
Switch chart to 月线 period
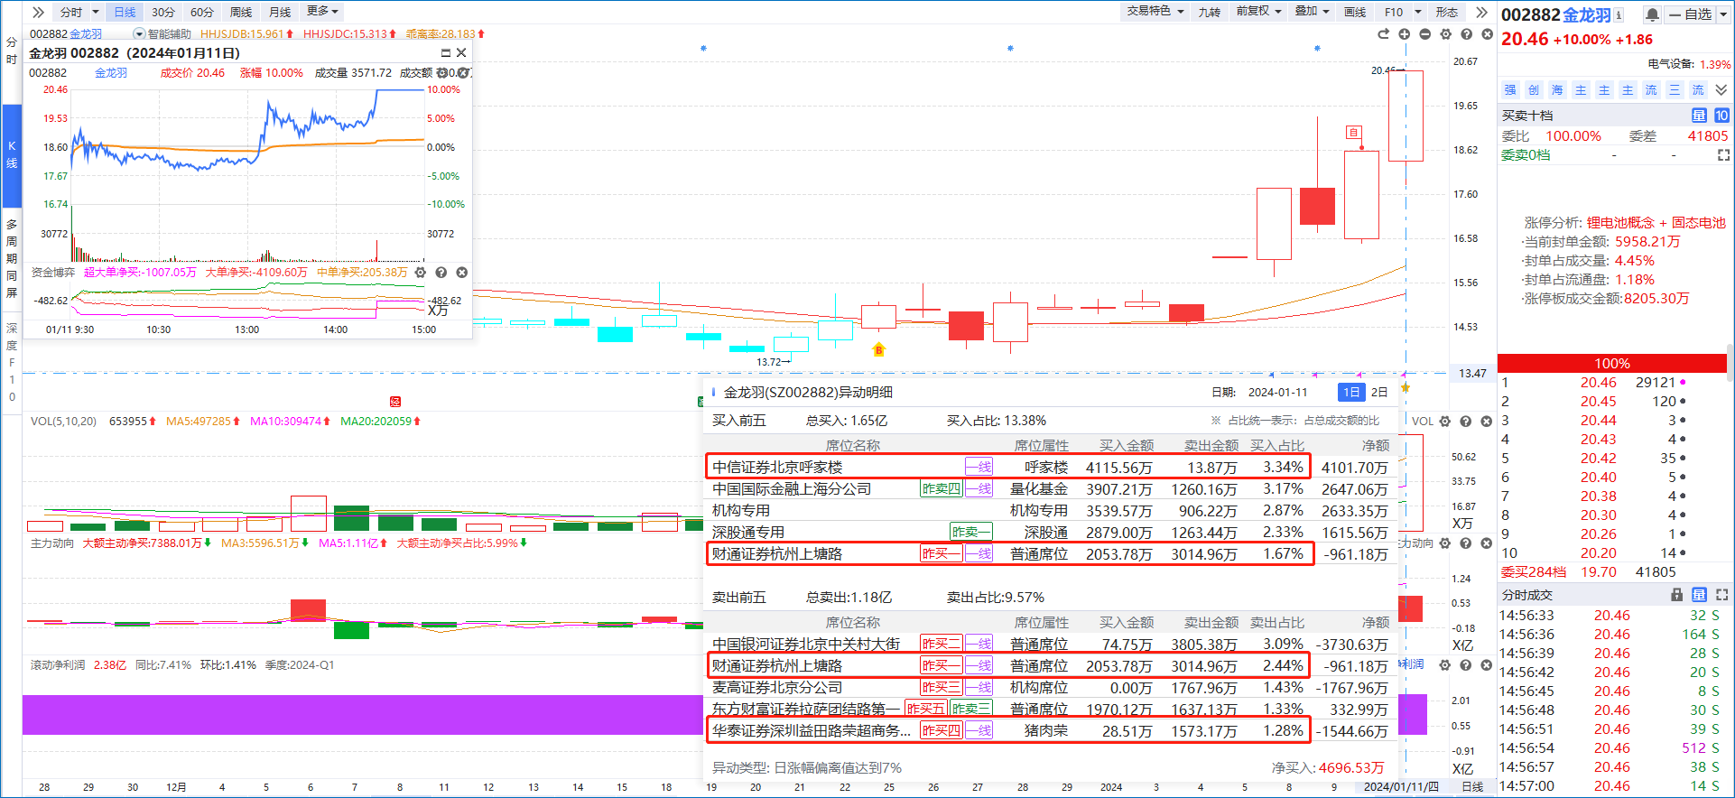click(x=280, y=12)
